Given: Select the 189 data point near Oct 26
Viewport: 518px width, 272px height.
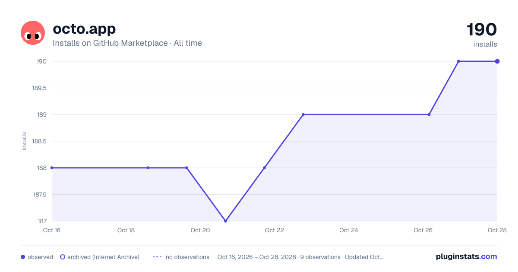Looking at the screenshot, I should (x=429, y=114).
